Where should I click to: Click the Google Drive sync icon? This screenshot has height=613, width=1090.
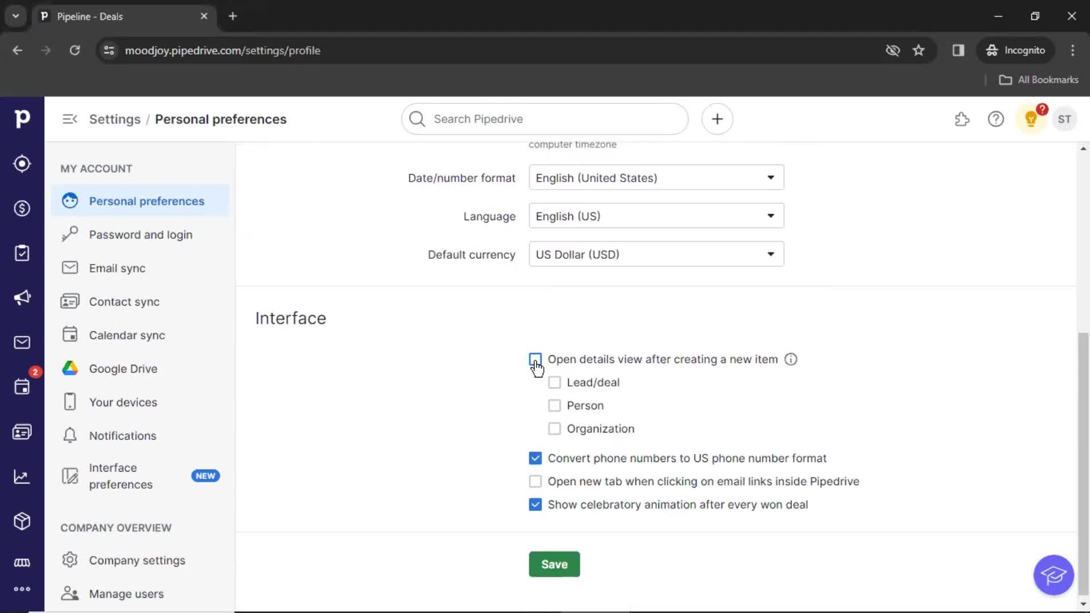[x=70, y=368]
